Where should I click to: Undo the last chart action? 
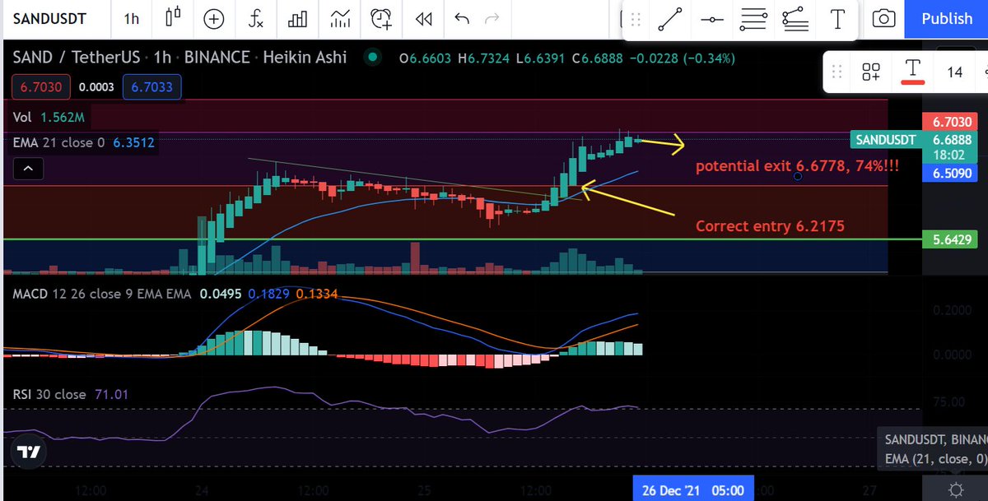pos(462,18)
